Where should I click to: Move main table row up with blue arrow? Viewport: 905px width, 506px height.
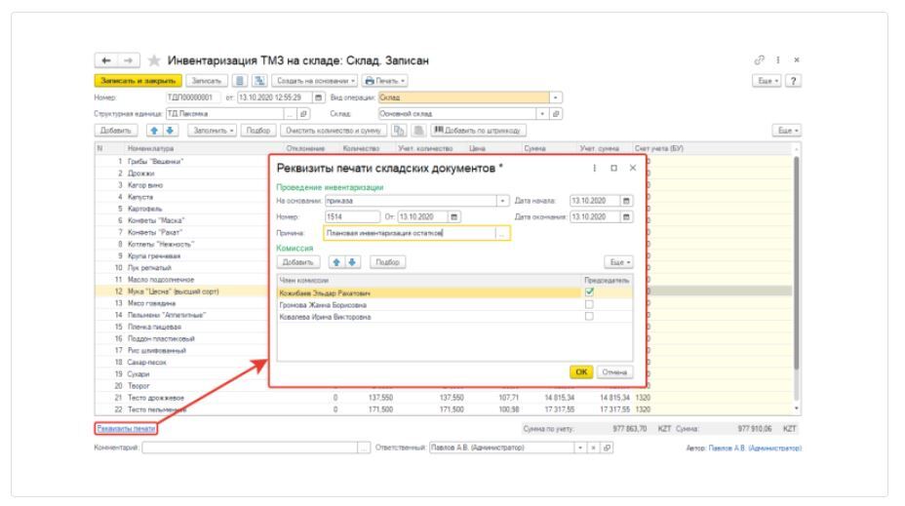pos(154,131)
